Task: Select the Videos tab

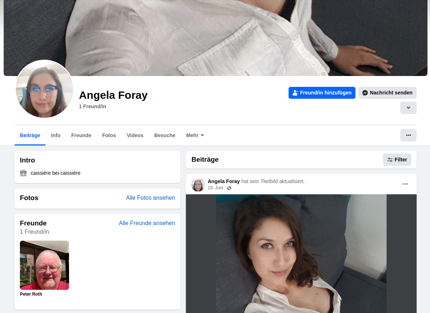Action: coord(135,135)
